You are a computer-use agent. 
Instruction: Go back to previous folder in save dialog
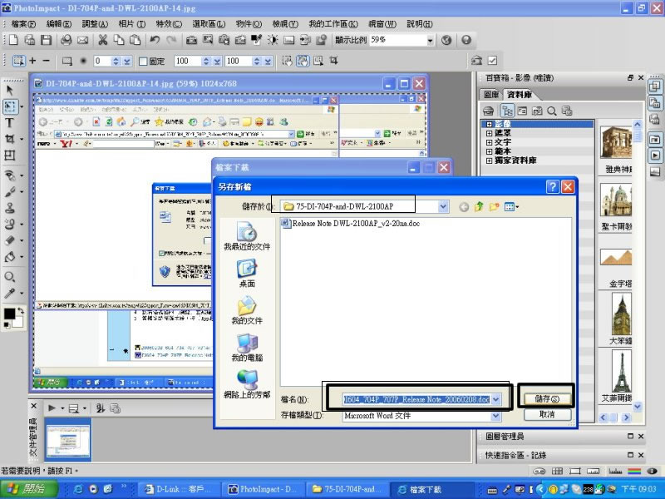coord(464,206)
